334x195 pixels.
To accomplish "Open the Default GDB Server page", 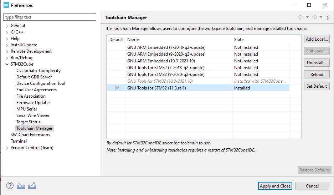I will [x=34, y=77].
